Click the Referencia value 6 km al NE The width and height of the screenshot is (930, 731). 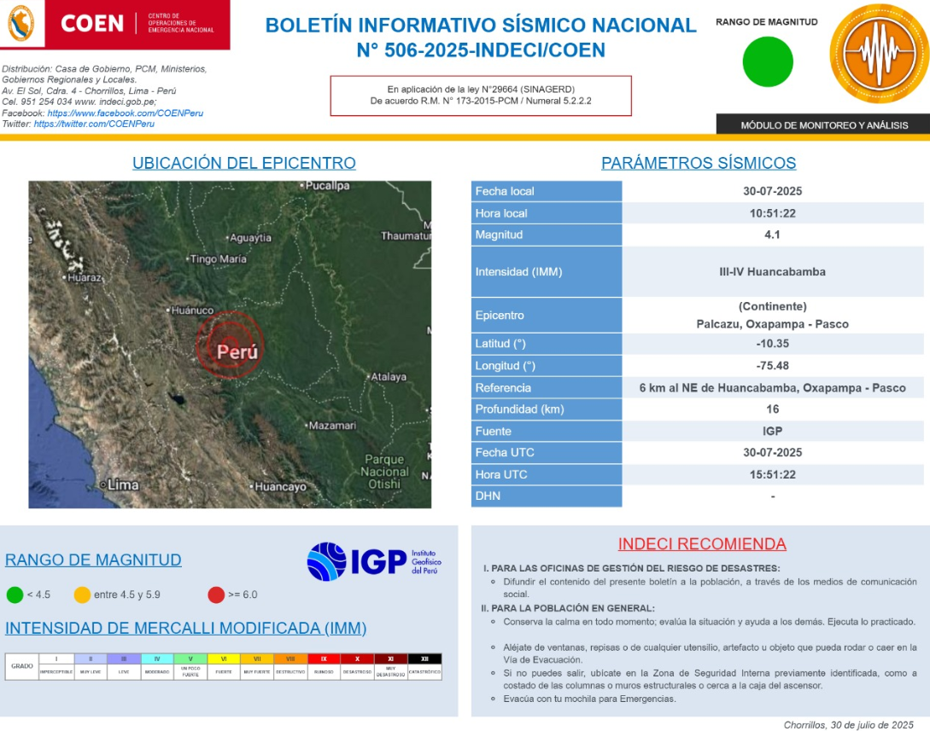pos(772,388)
